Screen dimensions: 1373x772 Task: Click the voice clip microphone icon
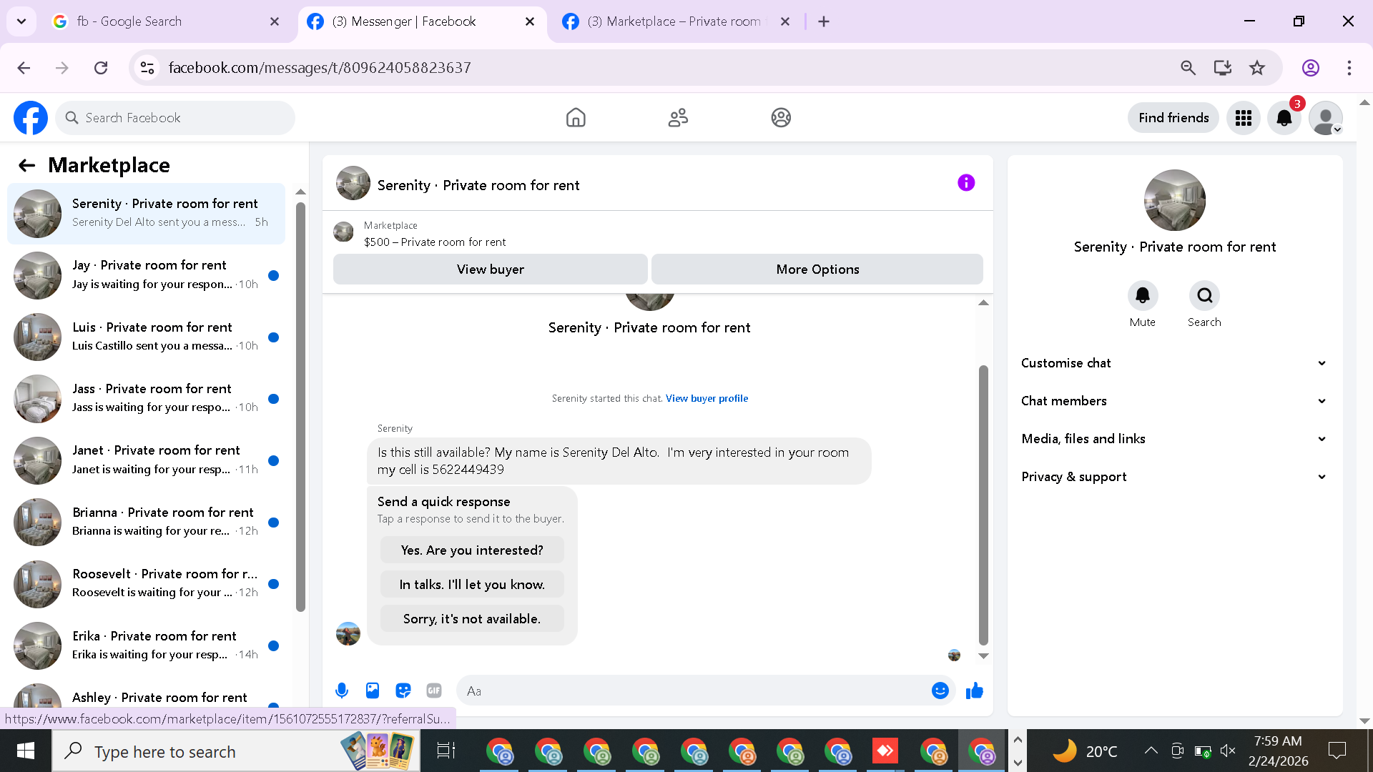click(x=342, y=691)
